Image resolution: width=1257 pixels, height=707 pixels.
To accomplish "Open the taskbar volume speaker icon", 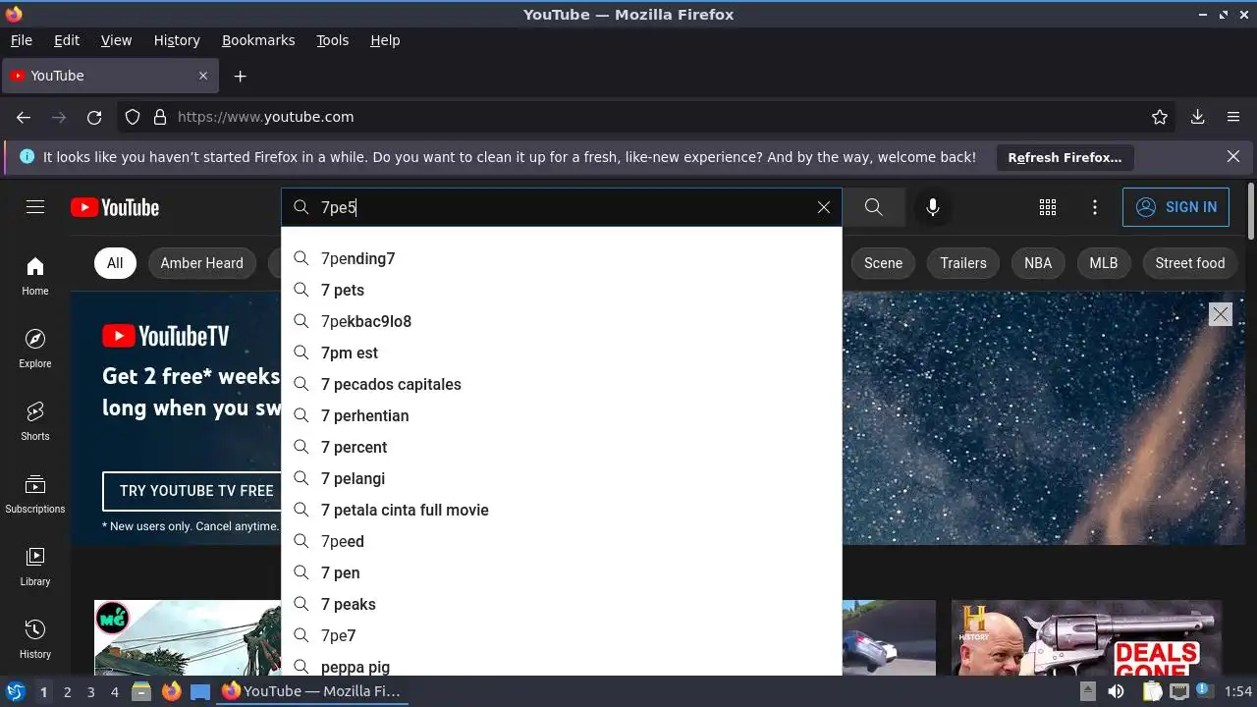I will 1116,691.
